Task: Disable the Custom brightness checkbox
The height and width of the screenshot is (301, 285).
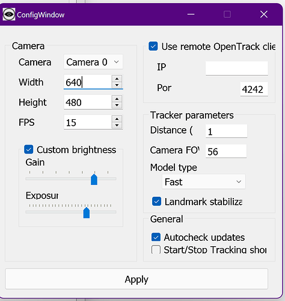Action: pos(29,149)
